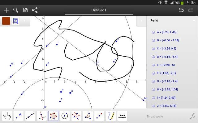Toggle visibility of point J

tap(153, 106)
